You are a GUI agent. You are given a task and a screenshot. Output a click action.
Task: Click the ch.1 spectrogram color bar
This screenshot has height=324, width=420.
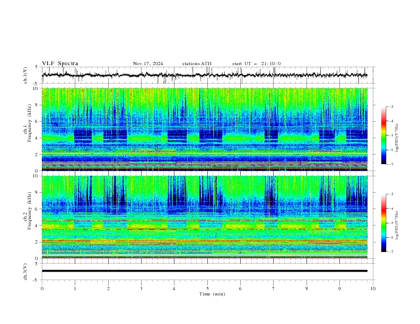tap(383, 136)
